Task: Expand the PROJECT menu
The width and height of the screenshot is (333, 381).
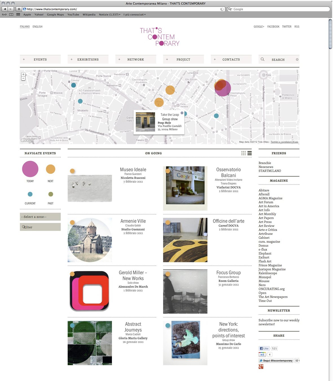Action: [183, 59]
